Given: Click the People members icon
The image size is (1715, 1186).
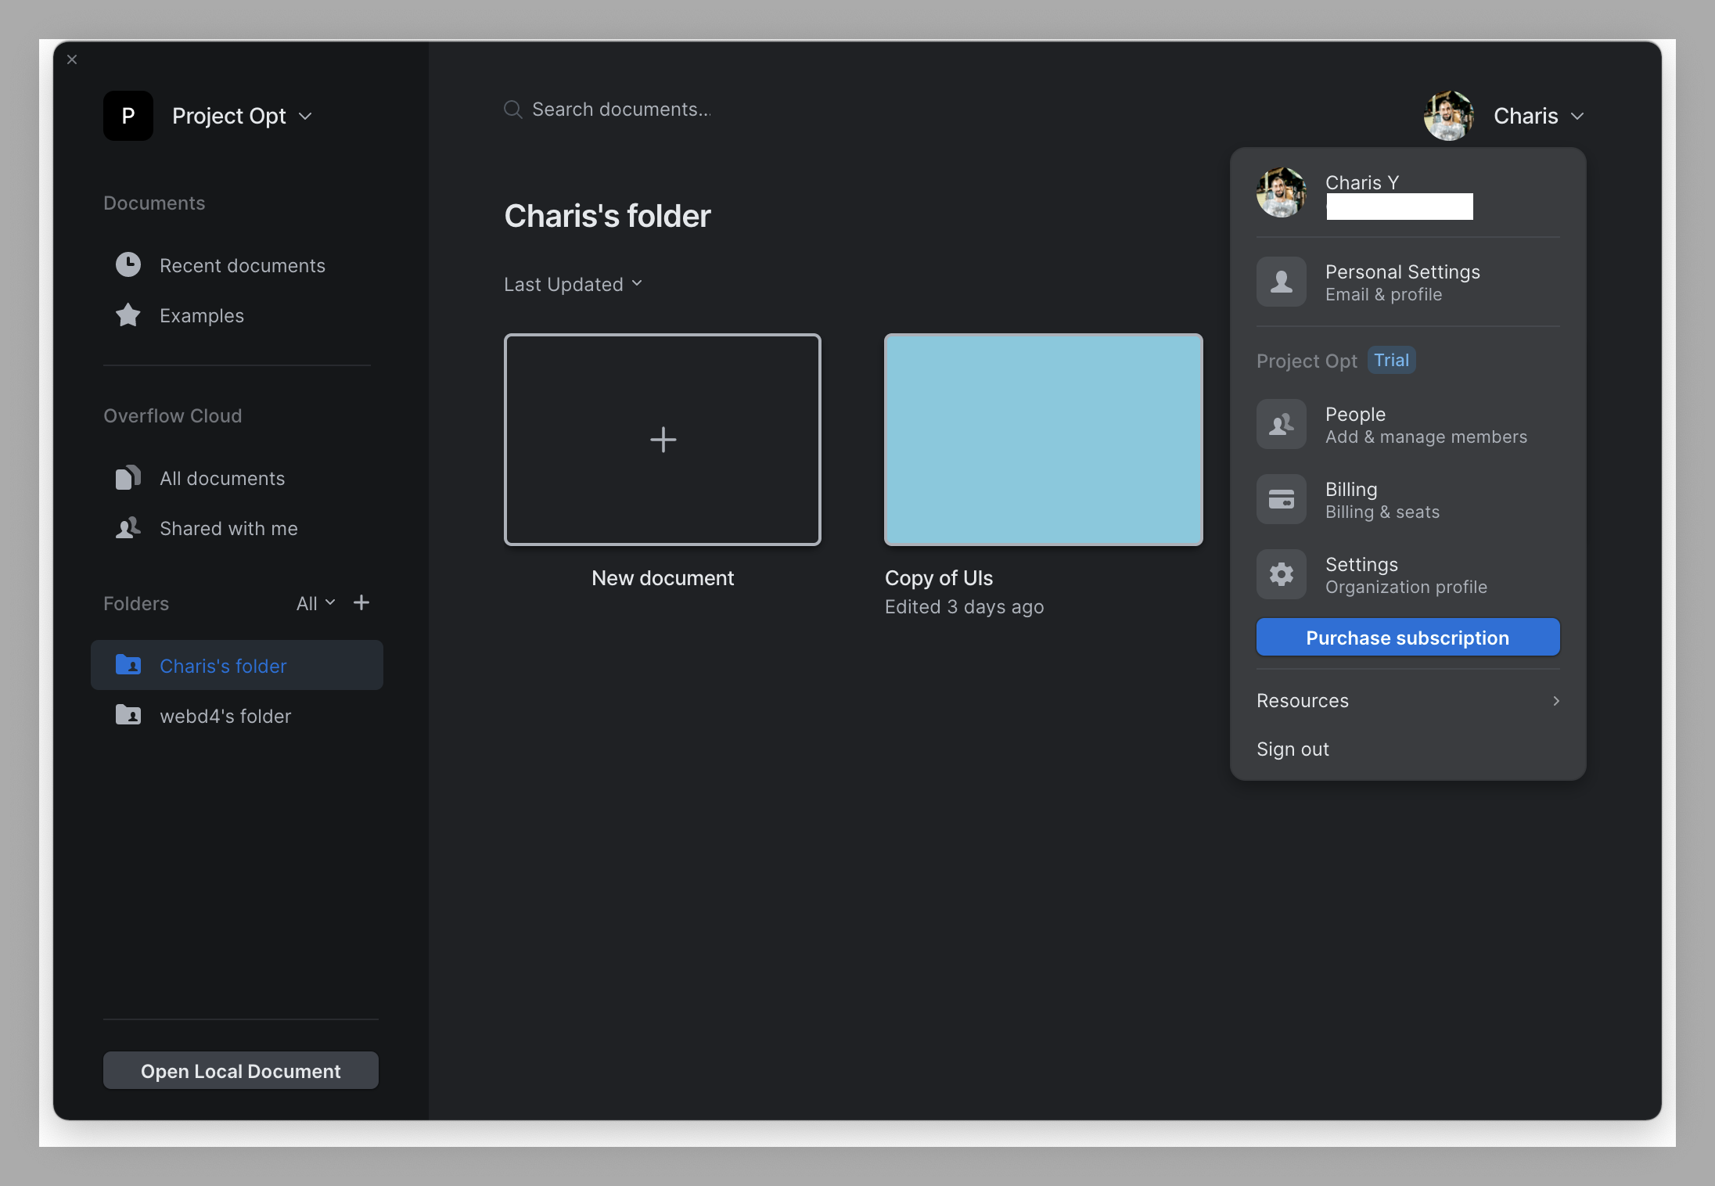Looking at the screenshot, I should pyautogui.click(x=1281, y=424).
